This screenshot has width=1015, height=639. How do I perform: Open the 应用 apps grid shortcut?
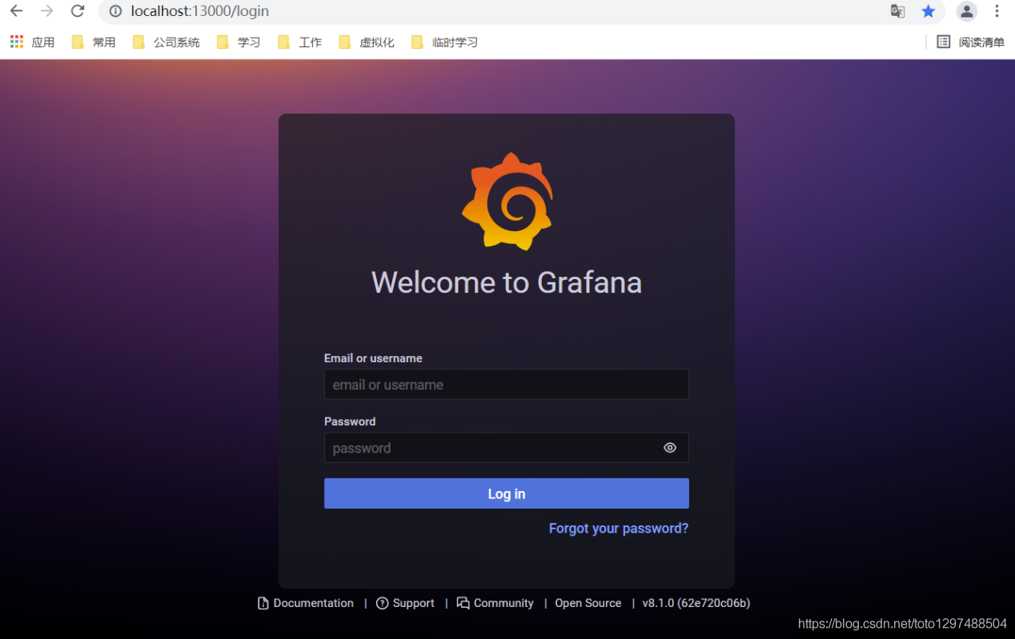(32, 42)
